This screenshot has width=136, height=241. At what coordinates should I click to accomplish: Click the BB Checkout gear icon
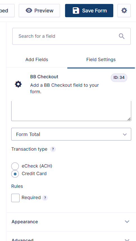tap(18, 84)
